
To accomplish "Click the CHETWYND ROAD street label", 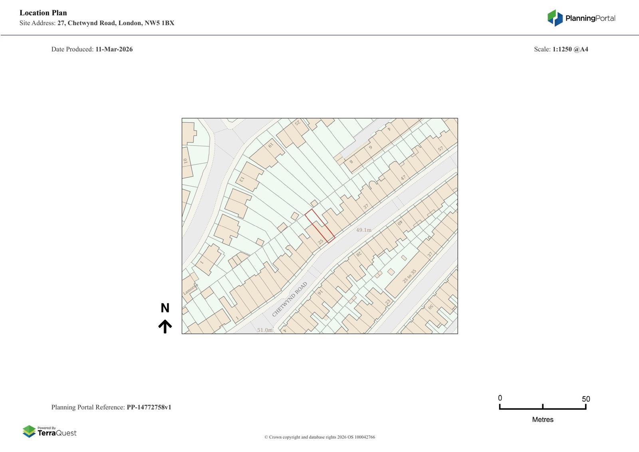I will coord(290,299).
